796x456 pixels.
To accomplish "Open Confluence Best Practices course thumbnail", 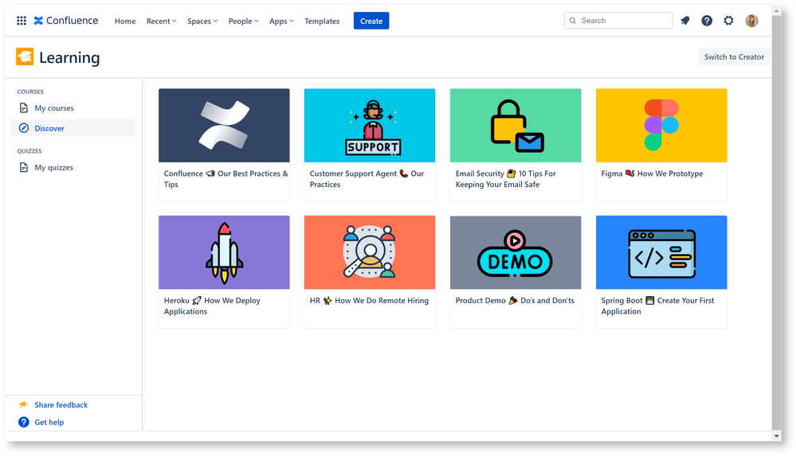I will coord(224,125).
